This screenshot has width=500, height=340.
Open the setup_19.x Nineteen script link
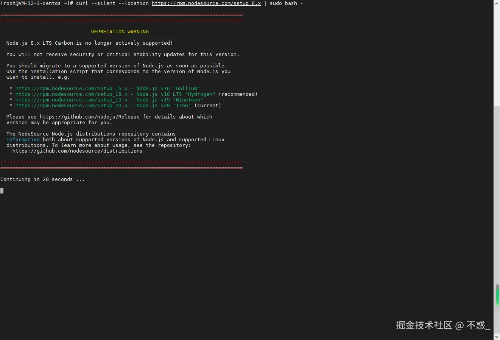72,100
